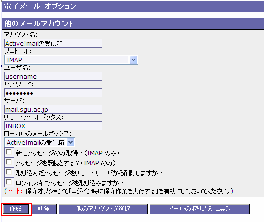
Task: Enable 新着メッセージのみ取得 checkbox
Action: tap(9, 152)
